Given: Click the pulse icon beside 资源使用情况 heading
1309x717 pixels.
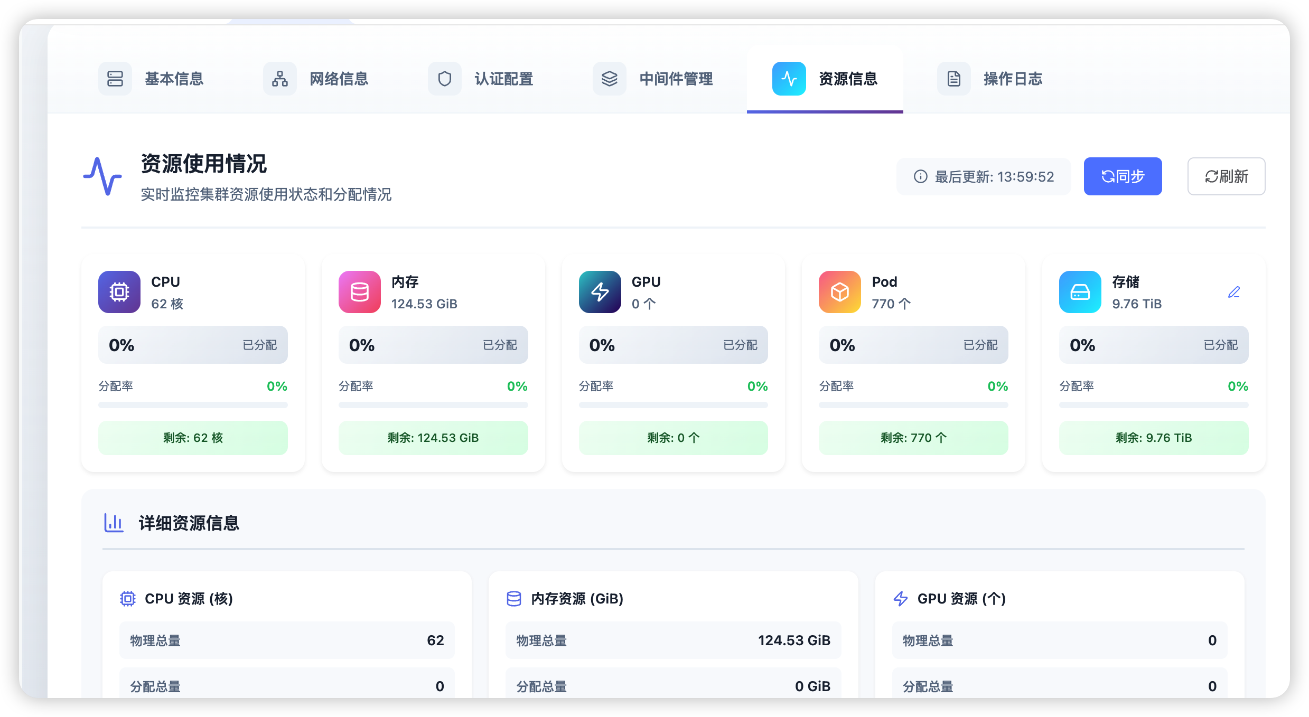Looking at the screenshot, I should click(x=102, y=176).
